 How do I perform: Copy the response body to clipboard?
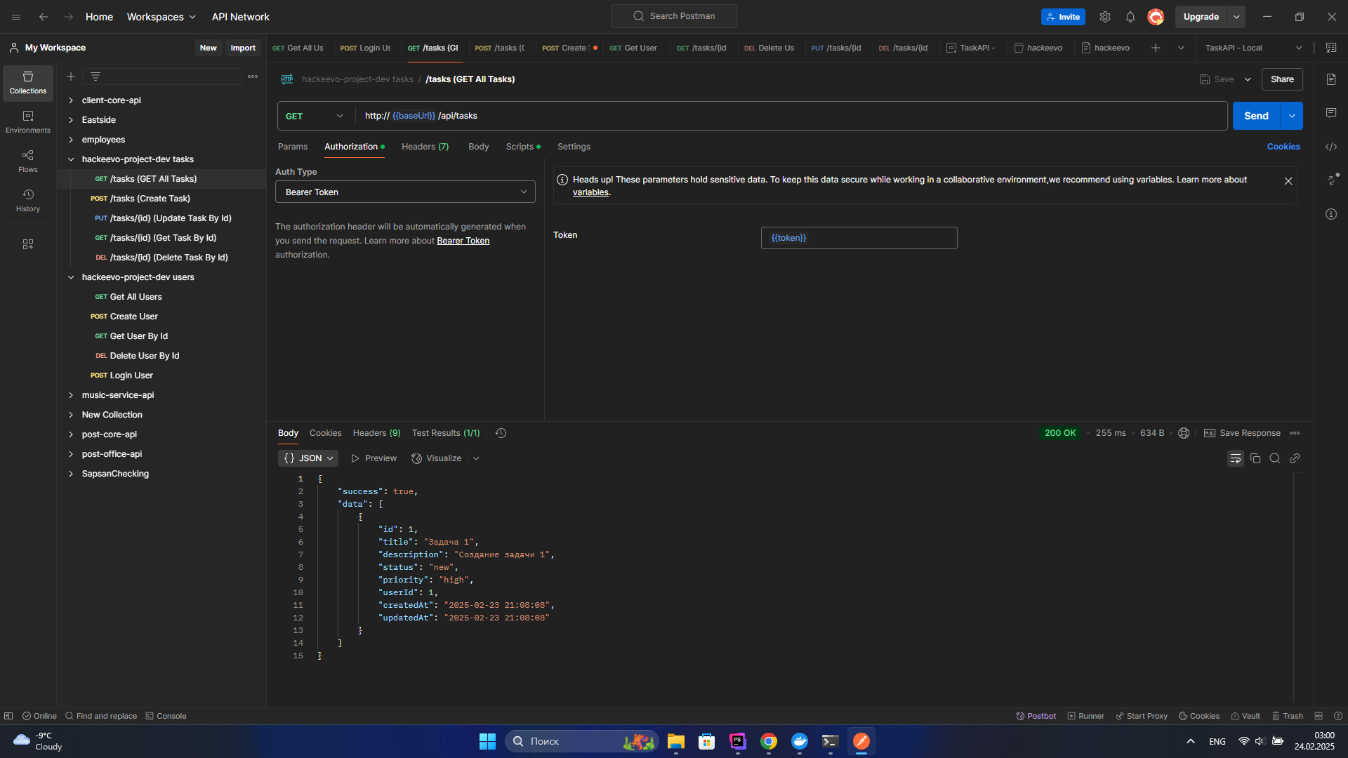pos(1255,458)
